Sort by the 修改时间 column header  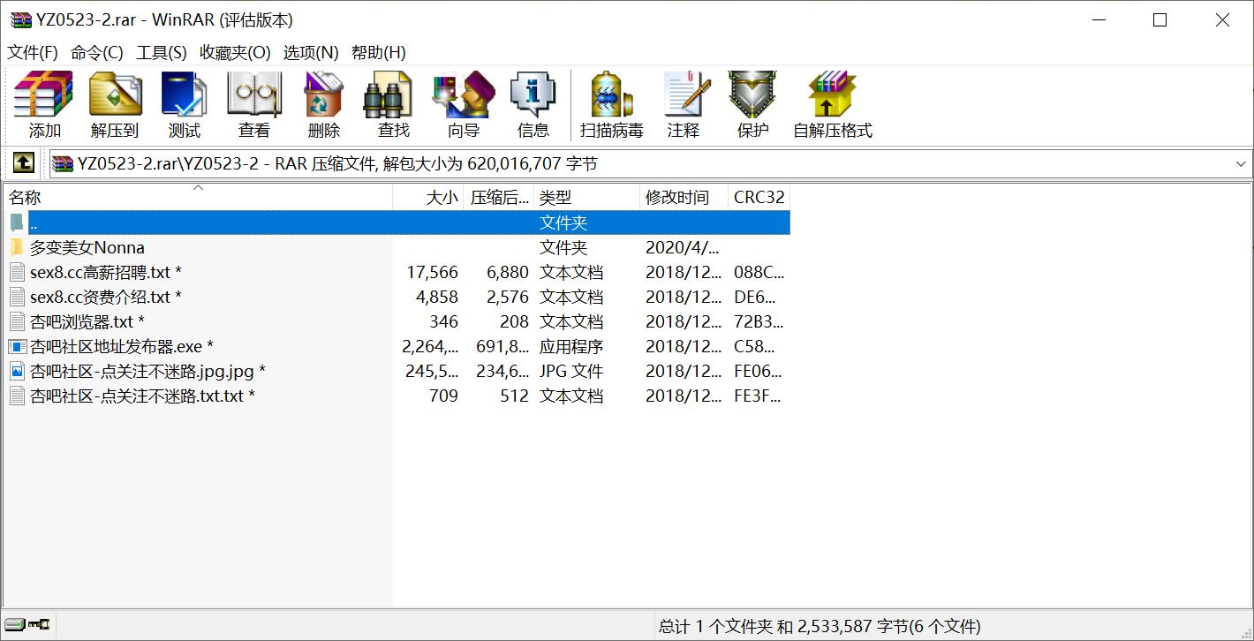click(x=684, y=197)
